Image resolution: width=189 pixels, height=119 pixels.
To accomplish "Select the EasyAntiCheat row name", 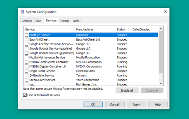I will pos(39,39).
